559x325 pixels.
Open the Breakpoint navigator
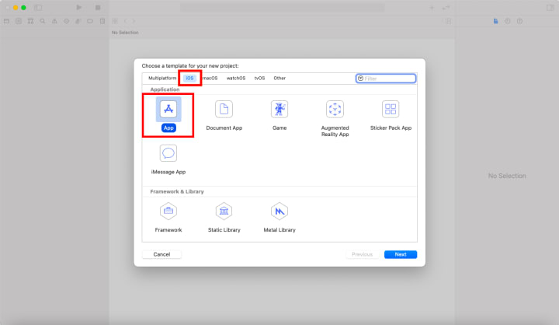click(90, 21)
